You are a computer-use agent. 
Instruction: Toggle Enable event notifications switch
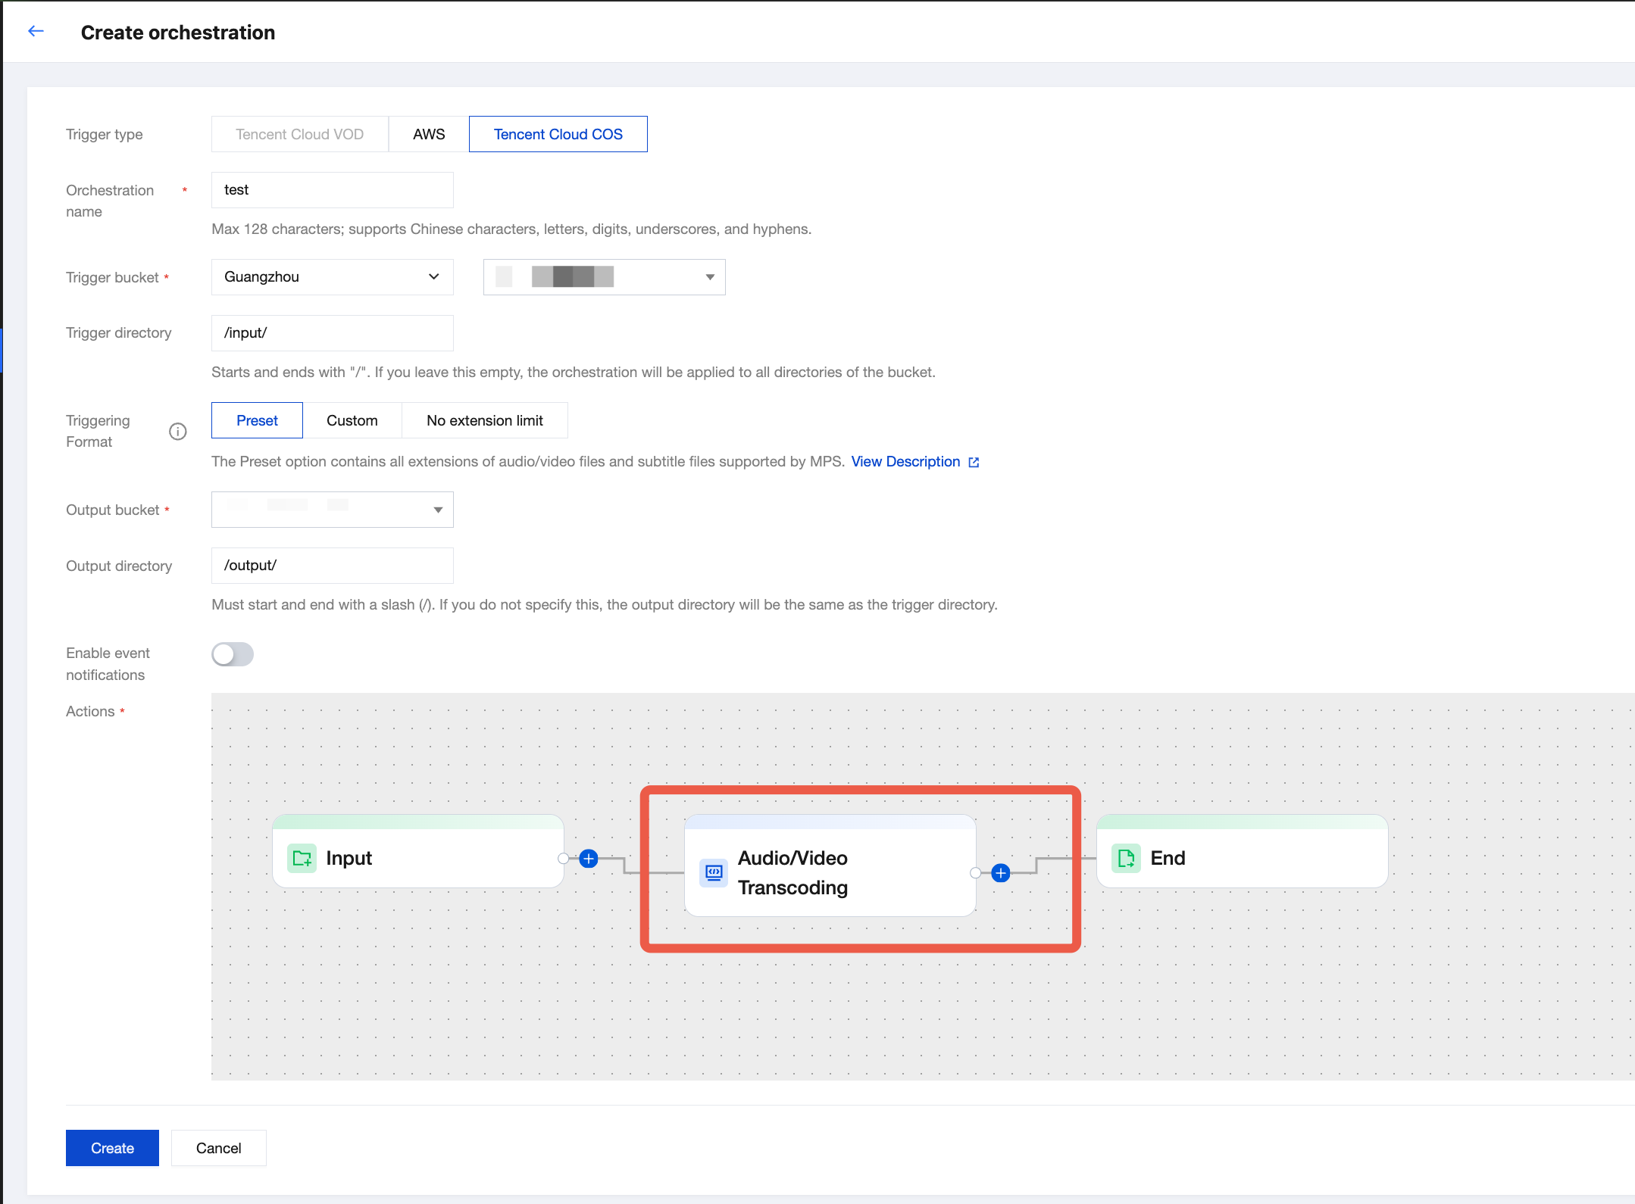click(233, 654)
